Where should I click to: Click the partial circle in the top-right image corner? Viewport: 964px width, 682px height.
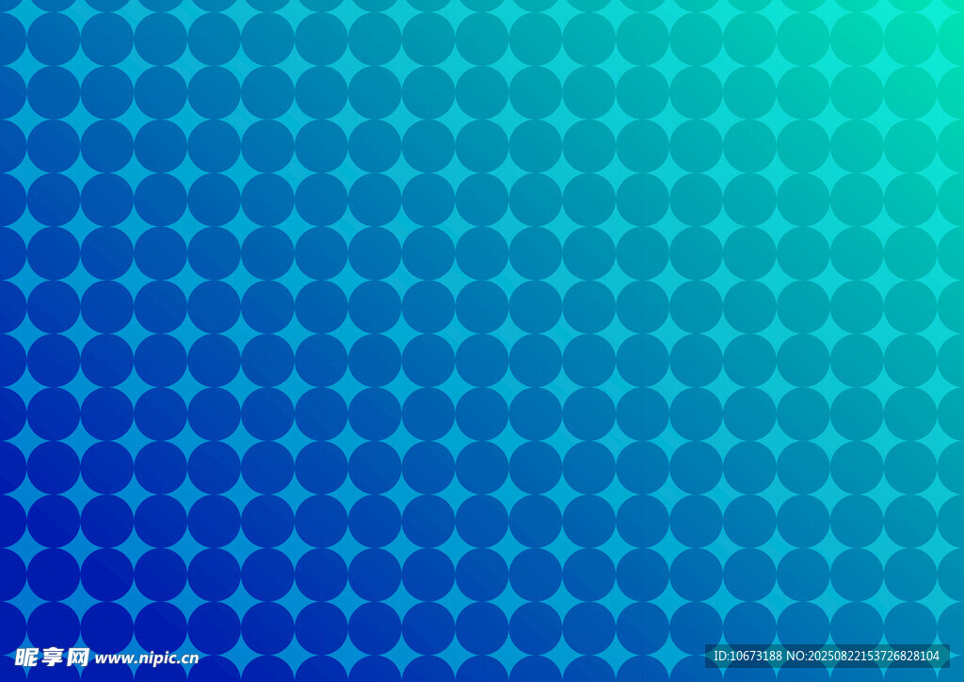(955, 6)
